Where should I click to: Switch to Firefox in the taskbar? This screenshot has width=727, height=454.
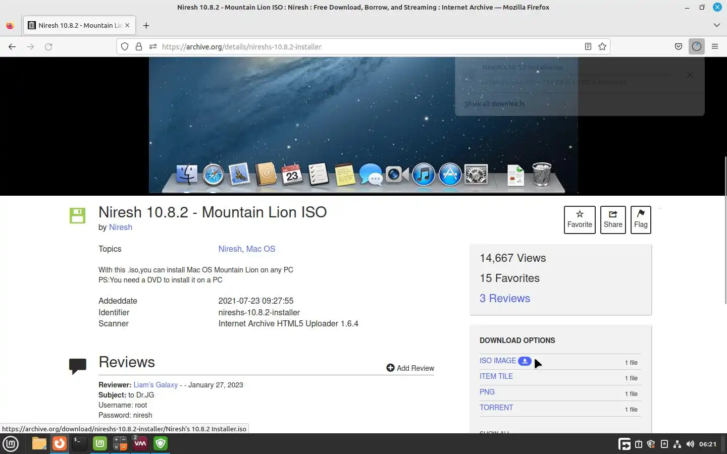tap(60, 443)
